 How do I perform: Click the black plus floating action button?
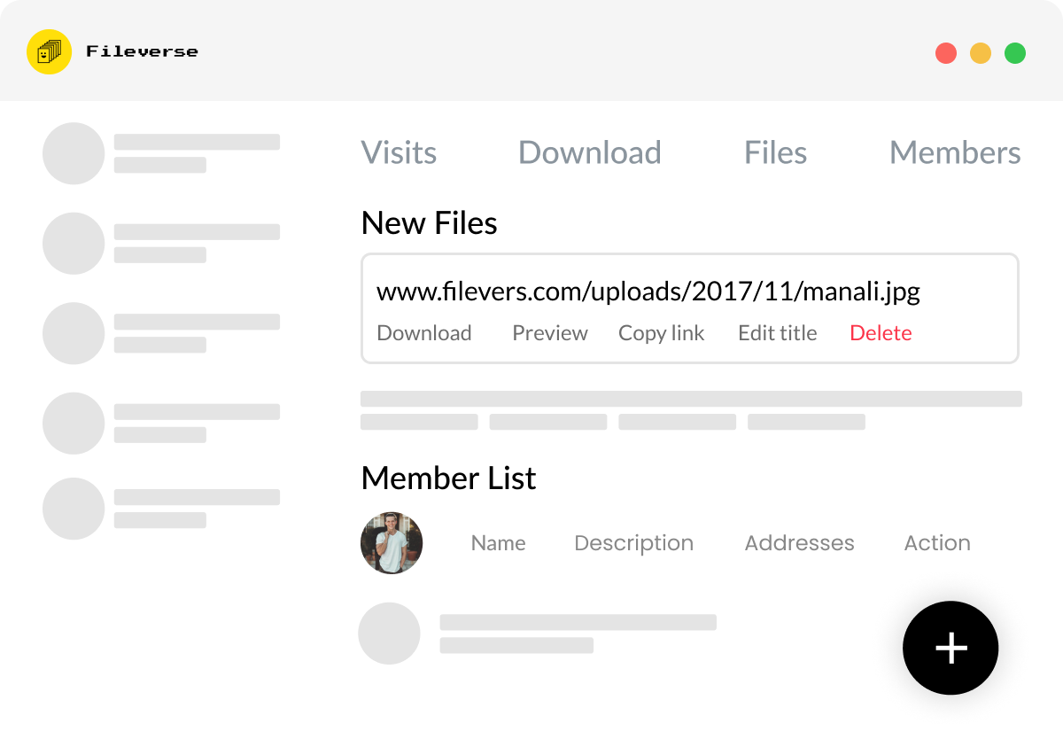tap(950, 648)
